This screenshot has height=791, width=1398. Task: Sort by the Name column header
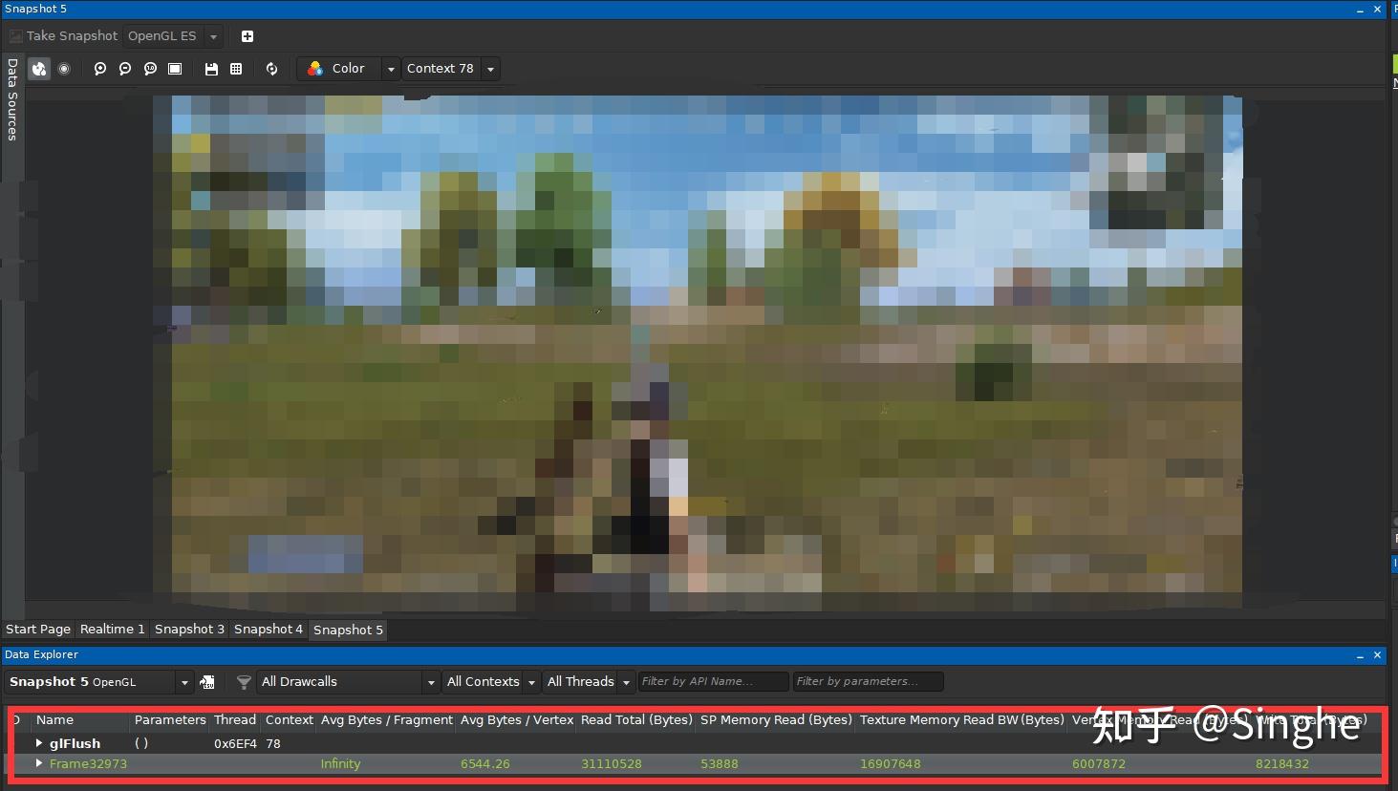click(54, 720)
